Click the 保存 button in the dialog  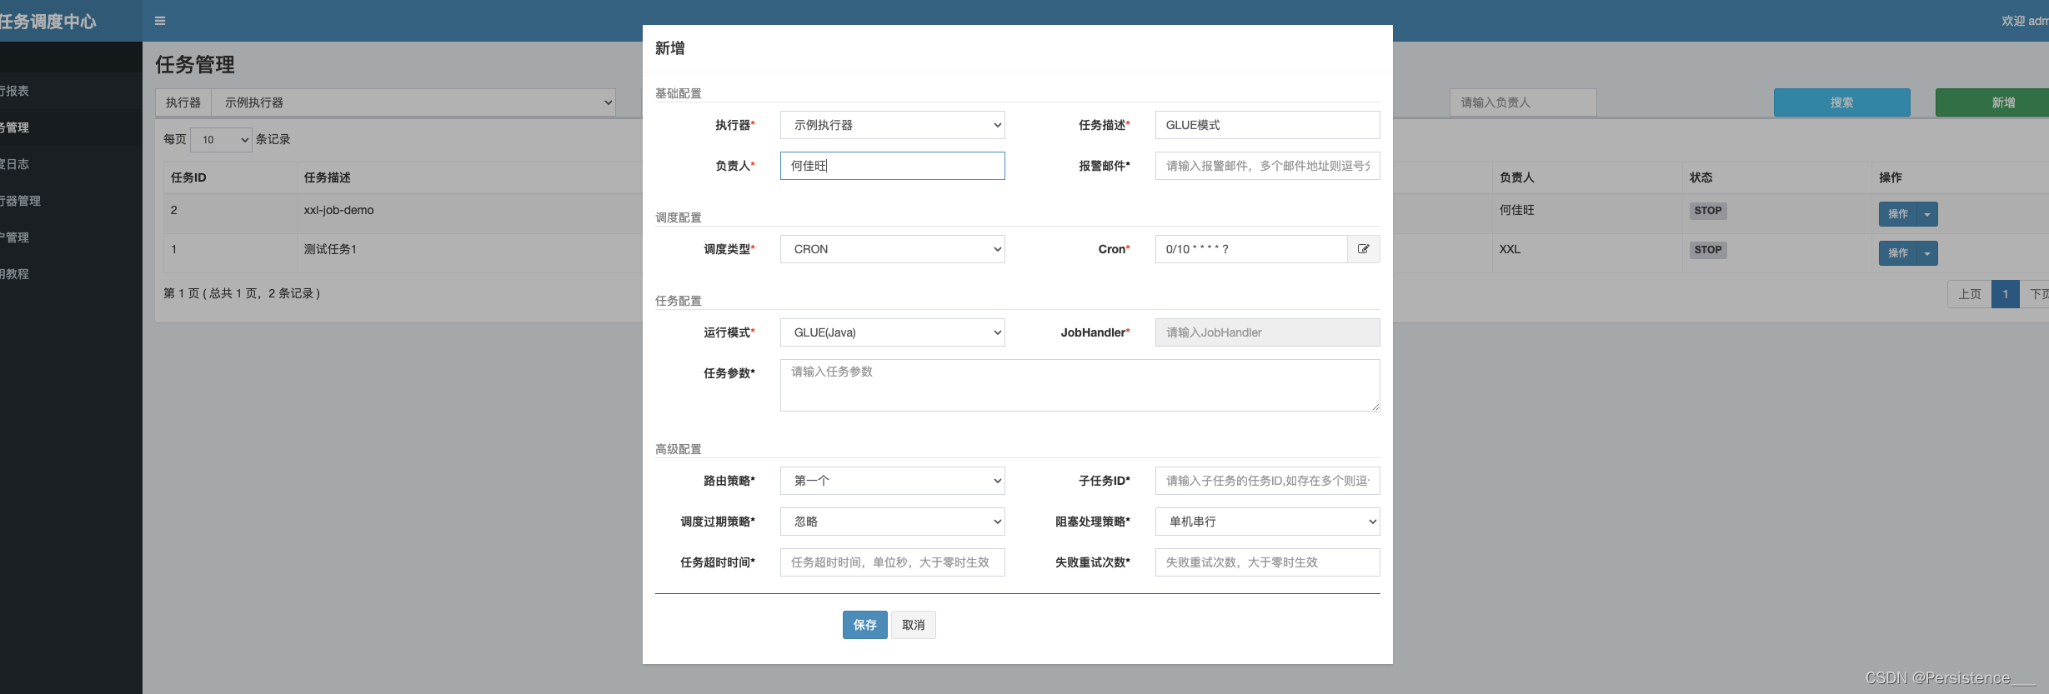[x=864, y=625]
